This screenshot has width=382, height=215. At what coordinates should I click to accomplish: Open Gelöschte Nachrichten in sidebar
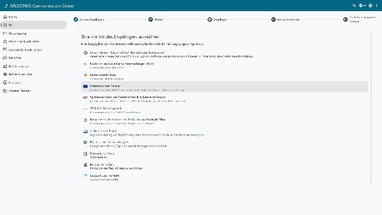click(x=33, y=41)
